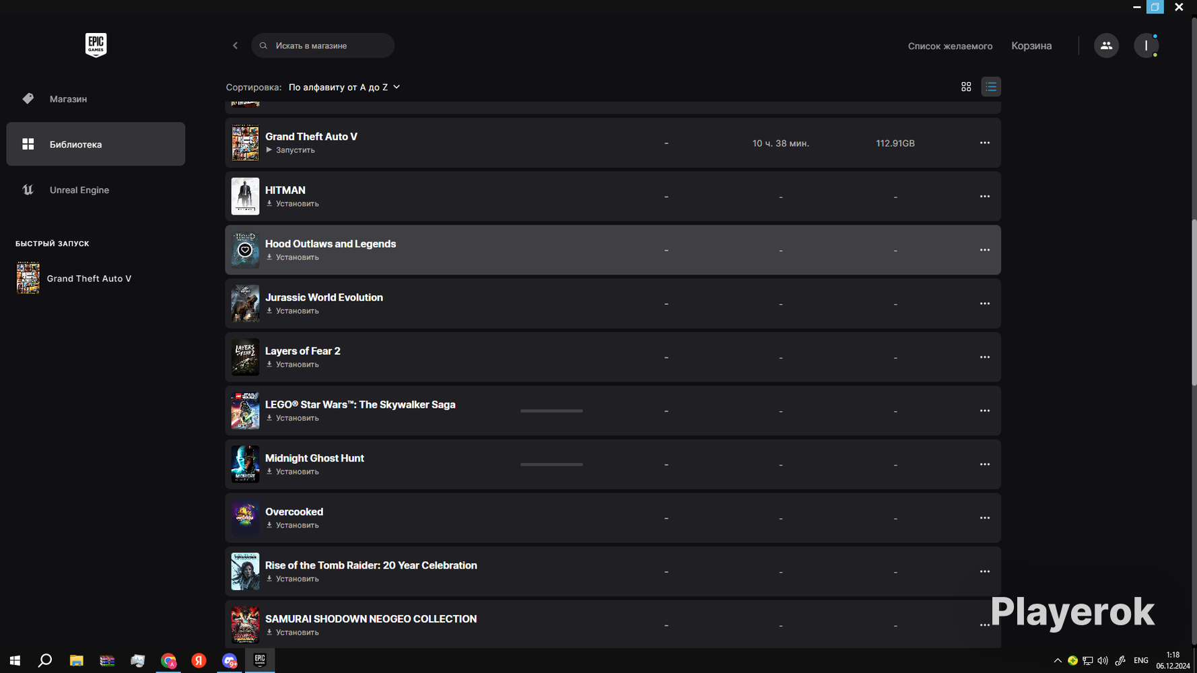
Task: Open the taskbar clock and calendar
Action: 1173,660
